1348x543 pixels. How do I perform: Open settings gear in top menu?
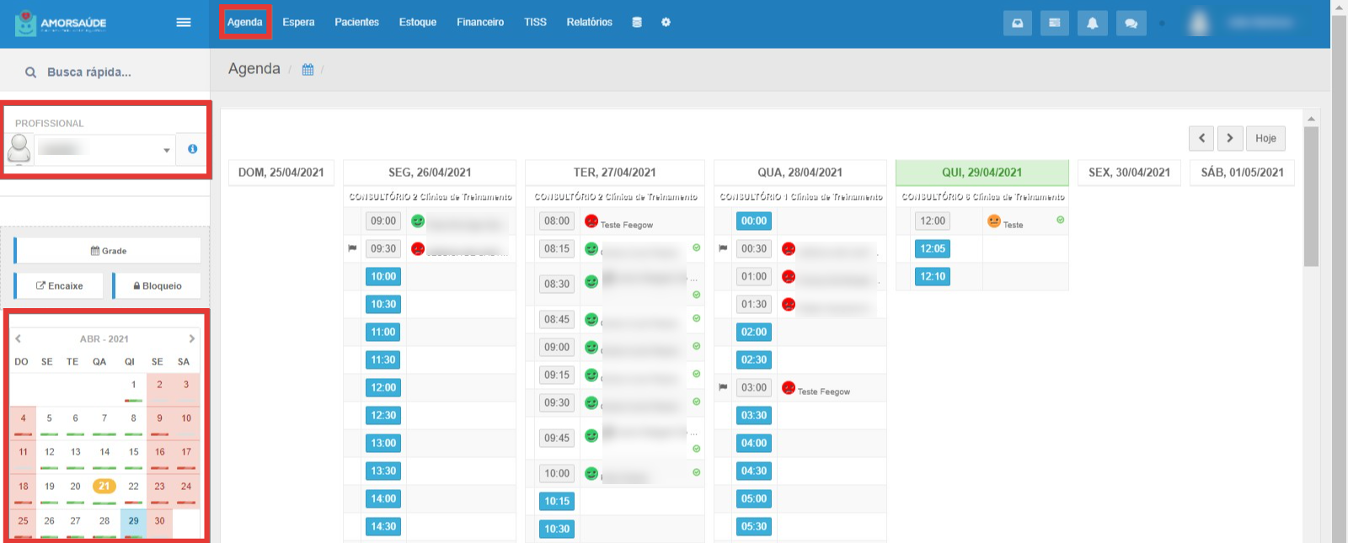pos(666,23)
